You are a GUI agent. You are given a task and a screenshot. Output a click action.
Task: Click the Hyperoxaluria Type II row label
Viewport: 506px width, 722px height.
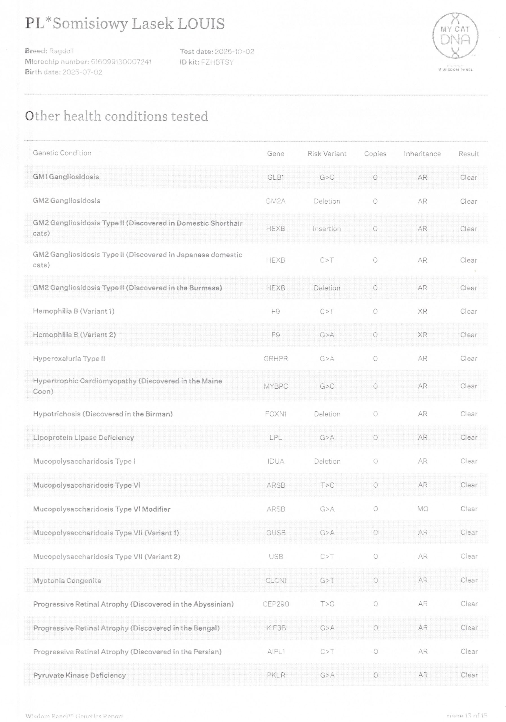[69, 358]
